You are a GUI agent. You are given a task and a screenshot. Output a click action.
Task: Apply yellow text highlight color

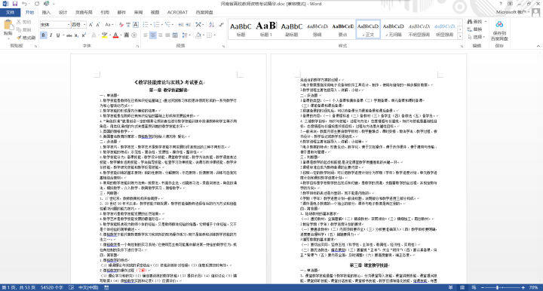pyautogui.click(x=104, y=35)
